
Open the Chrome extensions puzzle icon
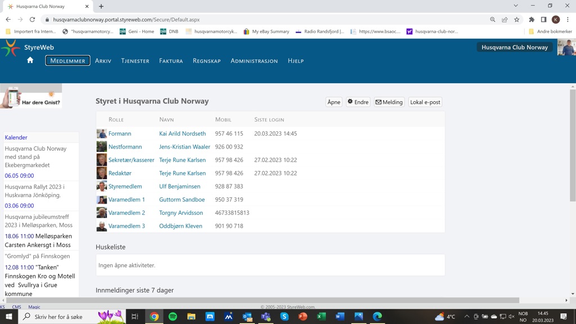point(532,20)
